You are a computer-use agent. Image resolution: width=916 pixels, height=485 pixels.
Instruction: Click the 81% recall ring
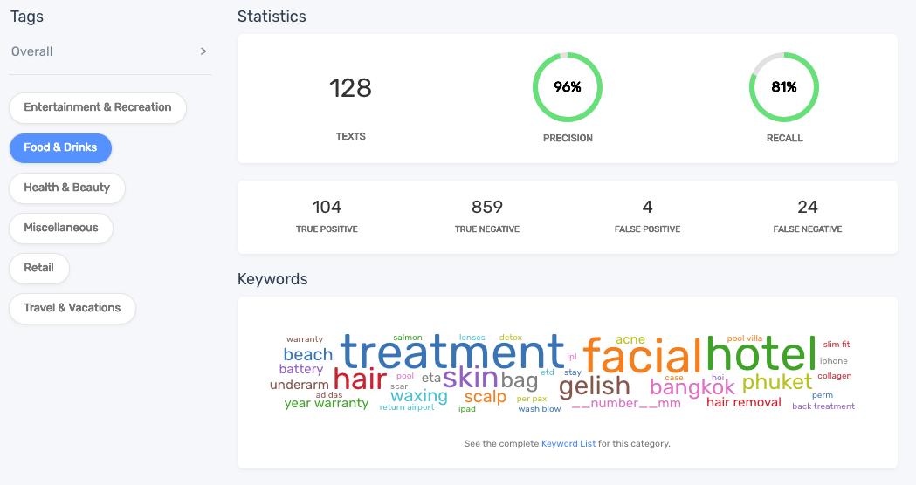tap(784, 87)
